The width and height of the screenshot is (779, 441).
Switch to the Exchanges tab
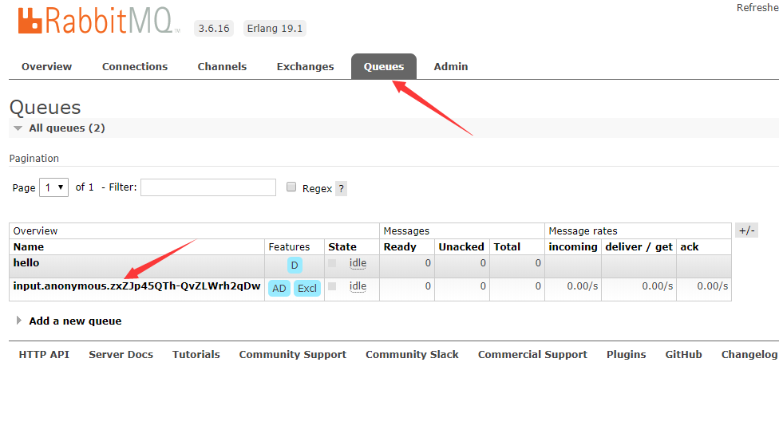pos(305,66)
